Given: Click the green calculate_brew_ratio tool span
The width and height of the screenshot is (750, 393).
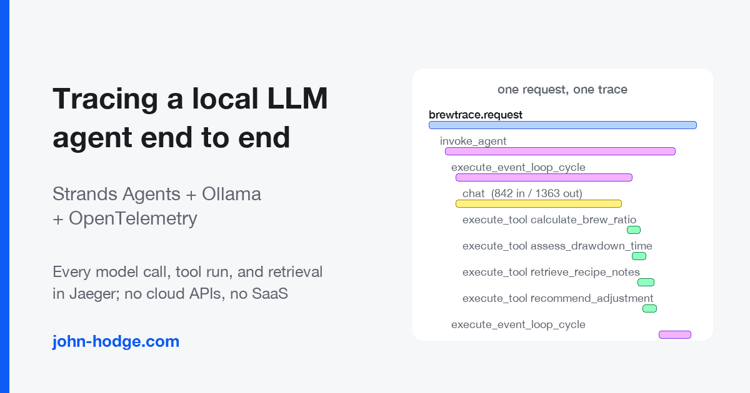Looking at the screenshot, I should 634,230.
